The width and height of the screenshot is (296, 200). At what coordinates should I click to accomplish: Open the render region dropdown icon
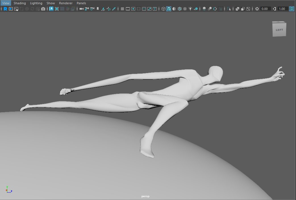click(x=16, y=9)
